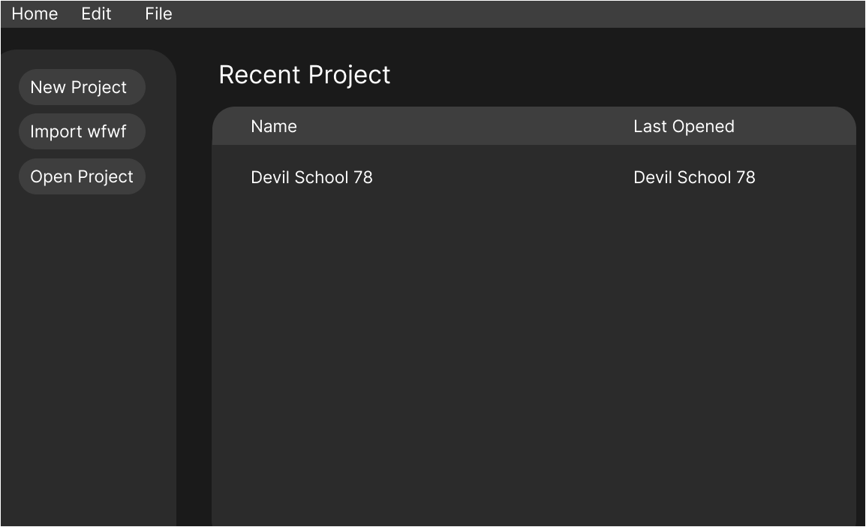
Task: Open the Edit menu
Action: click(x=96, y=14)
